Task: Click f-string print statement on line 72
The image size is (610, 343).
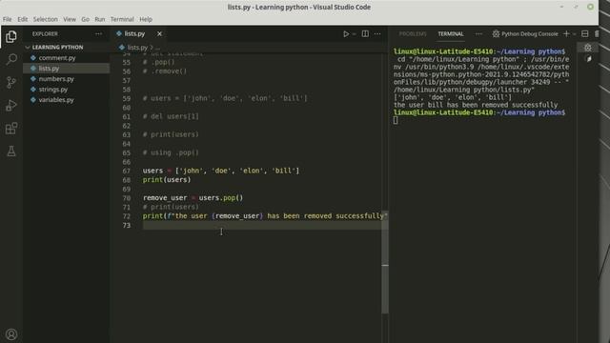Action: point(265,216)
